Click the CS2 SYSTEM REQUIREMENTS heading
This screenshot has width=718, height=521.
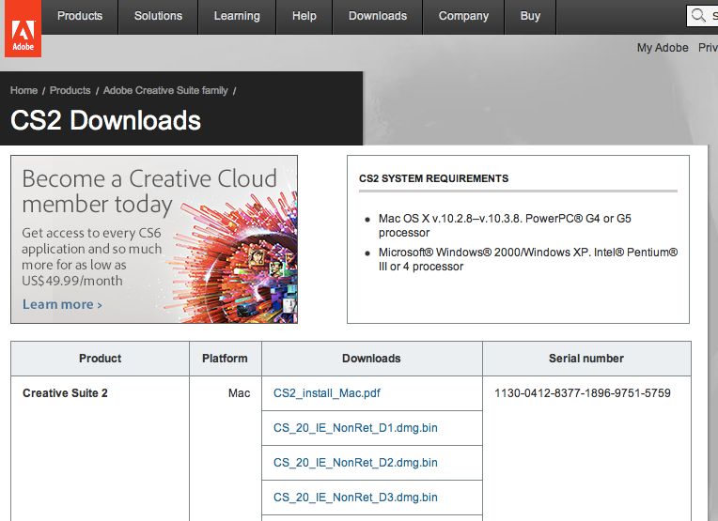(433, 178)
